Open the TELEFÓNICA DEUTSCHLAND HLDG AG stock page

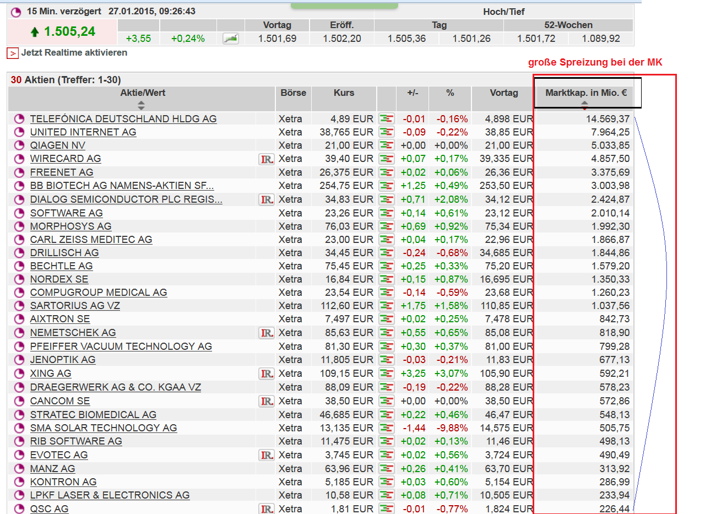[x=122, y=118]
